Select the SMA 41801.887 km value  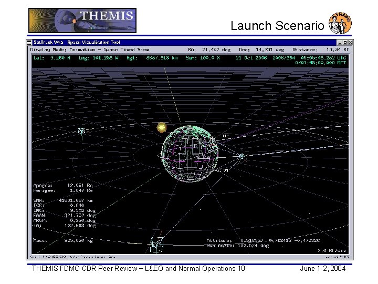(x=63, y=200)
